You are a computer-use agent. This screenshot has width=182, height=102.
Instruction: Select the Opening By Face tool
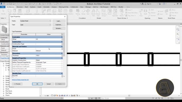[141, 12]
